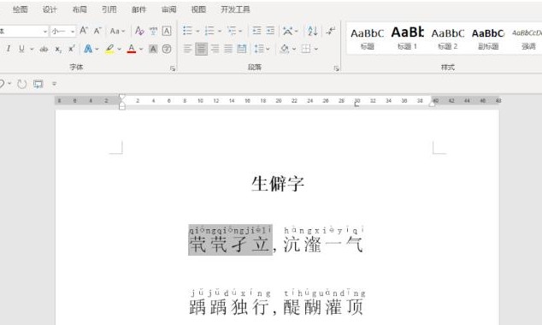This screenshot has width=542, height=325.
Task: Click the right indent marker on ruler
Action: click(x=432, y=103)
